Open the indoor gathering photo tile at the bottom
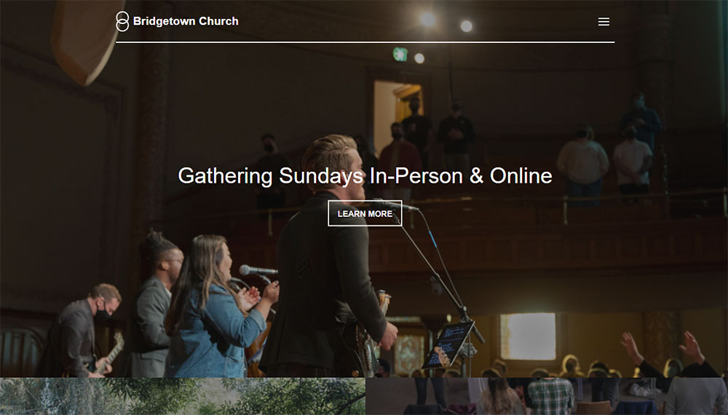This screenshot has width=728, height=415. point(547,396)
